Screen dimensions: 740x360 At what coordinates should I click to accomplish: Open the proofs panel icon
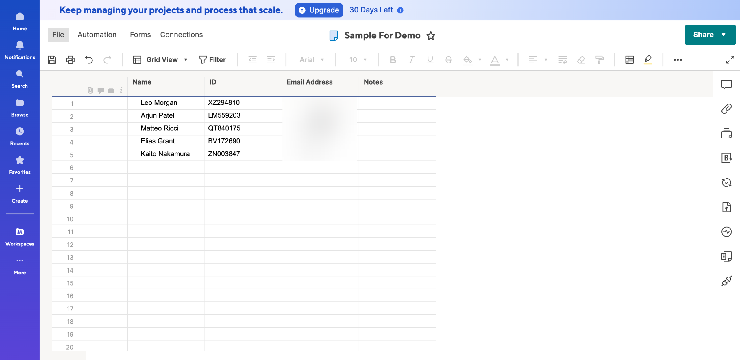click(726, 133)
